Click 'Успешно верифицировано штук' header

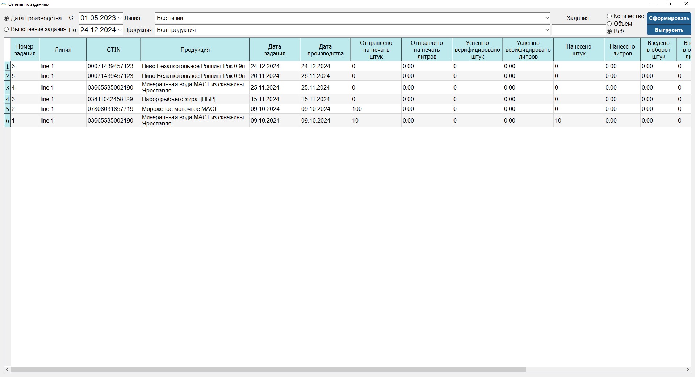coord(477,50)
